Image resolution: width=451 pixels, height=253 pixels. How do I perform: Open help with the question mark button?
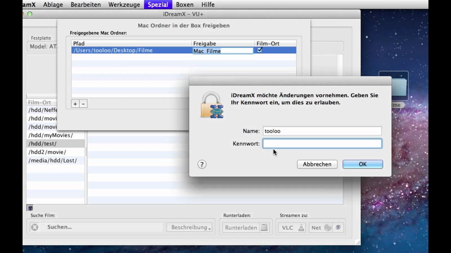202,164
